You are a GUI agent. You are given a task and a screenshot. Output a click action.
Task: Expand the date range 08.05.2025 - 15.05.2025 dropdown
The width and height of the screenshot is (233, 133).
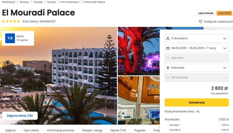point(197,48)
